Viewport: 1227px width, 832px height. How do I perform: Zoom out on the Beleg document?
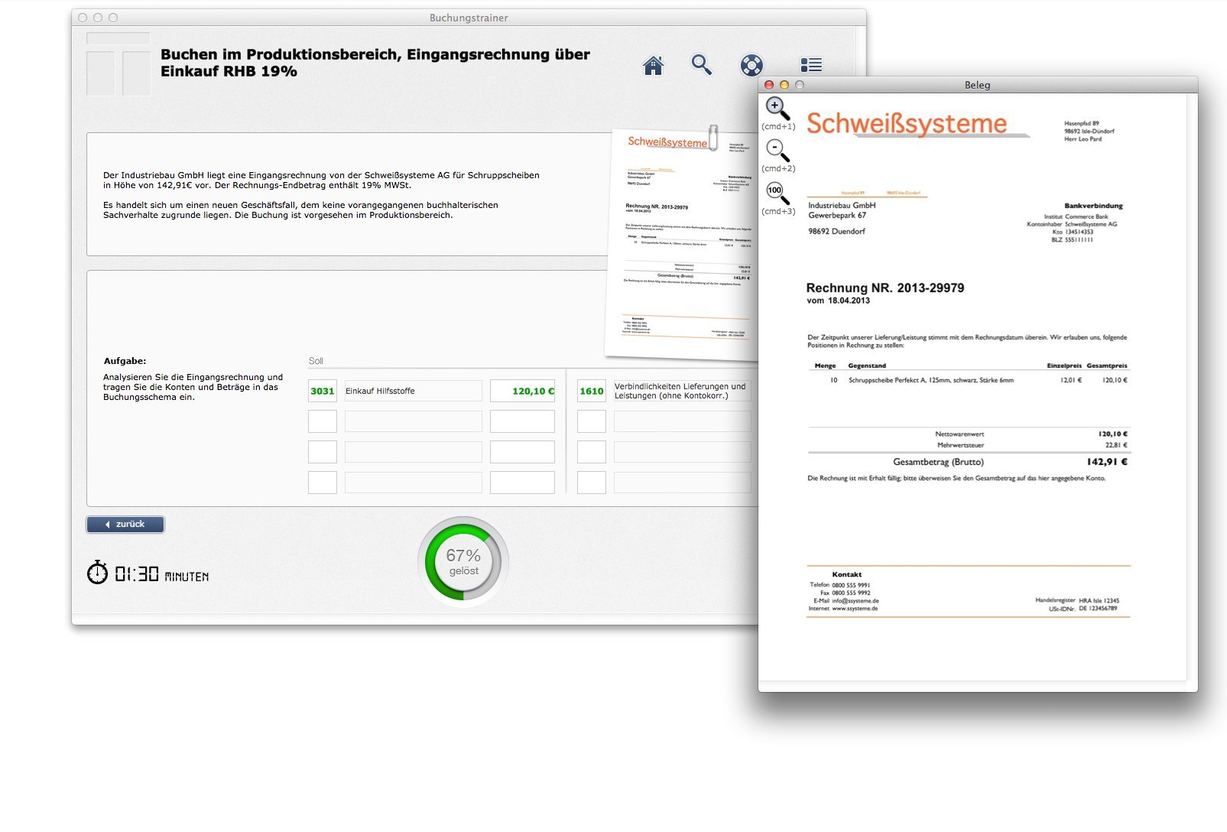(x=777, y=150)
